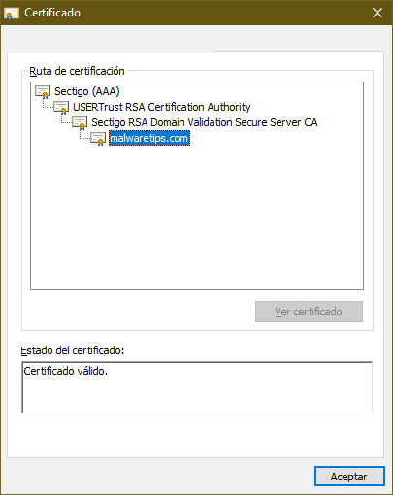Select USERTrust RSA Certification Authority entry
The height and width of the screenshot is (495, 393).
click(x=162, y=107)
